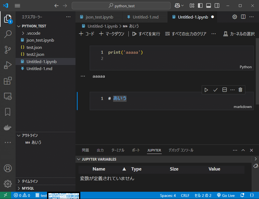This screenshot has height=199, width=259.
Task: Open the ターミナル panel tab
Action: tap(117, 150)
